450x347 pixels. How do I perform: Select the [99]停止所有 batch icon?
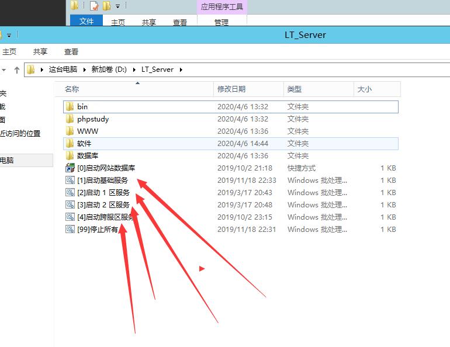pyautogui.click(x=70, y=230)
